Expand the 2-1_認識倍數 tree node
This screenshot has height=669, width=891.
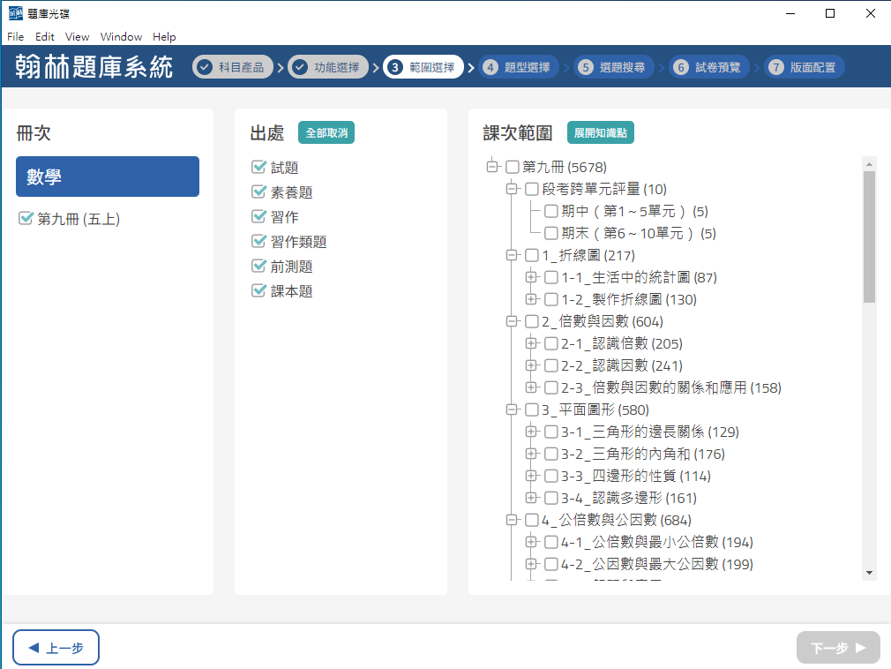(x=531, y=343)
